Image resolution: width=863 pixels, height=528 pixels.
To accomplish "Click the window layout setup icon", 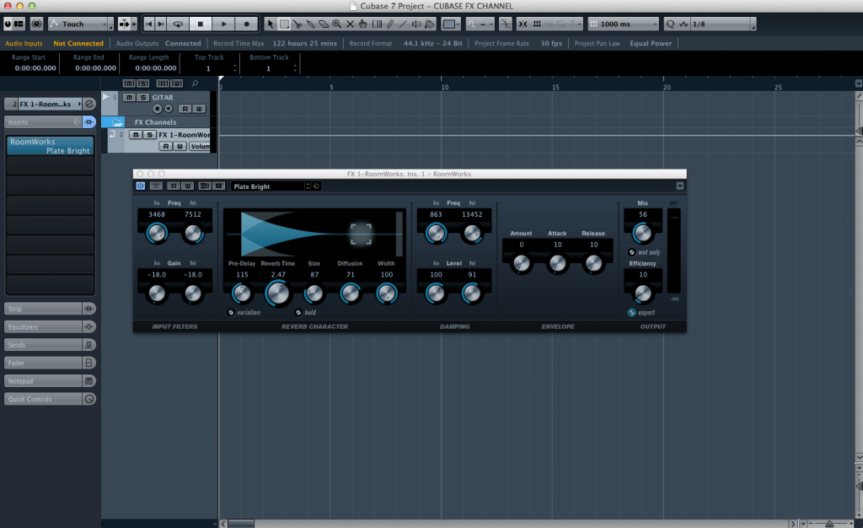I will tap(19, 24).
